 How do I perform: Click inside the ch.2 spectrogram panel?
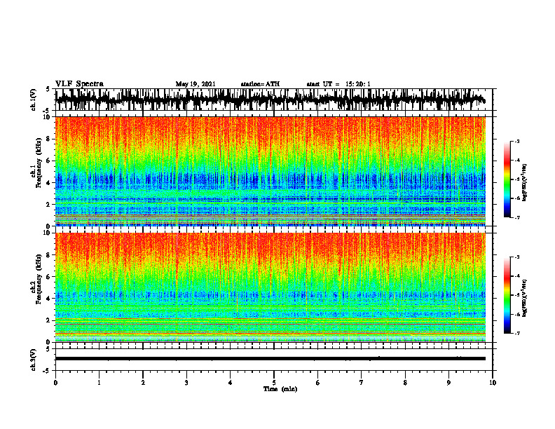click(270, 287)
